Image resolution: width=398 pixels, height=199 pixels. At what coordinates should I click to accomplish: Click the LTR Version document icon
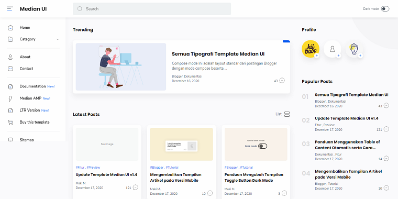pos(10,110)
